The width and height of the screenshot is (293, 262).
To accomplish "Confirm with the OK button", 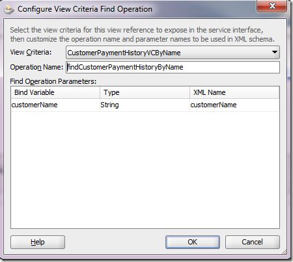I will 193,242.
